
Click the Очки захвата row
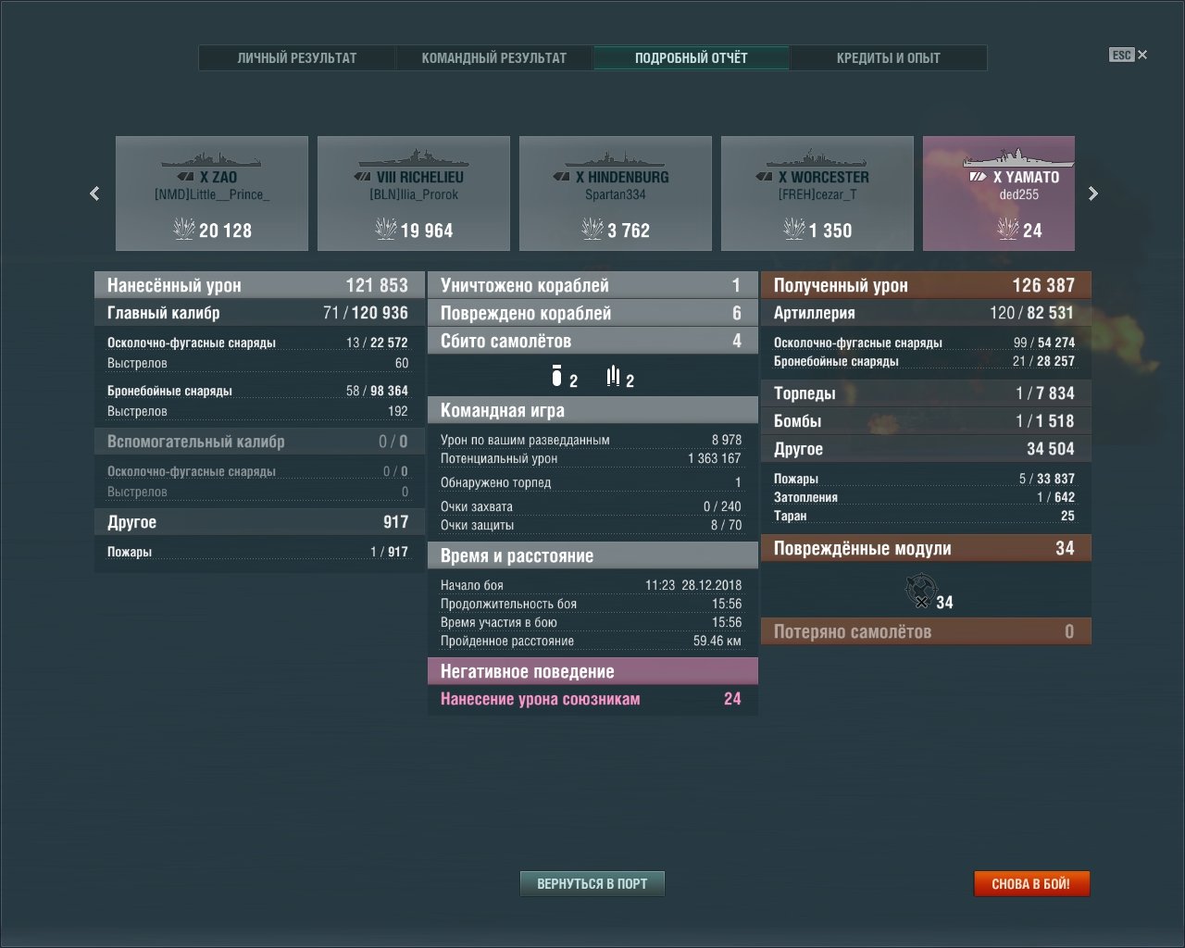(591, 506)
